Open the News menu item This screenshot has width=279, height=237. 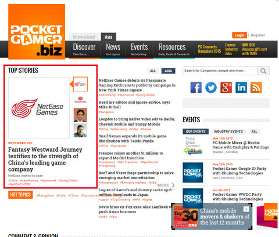point(113,49)
